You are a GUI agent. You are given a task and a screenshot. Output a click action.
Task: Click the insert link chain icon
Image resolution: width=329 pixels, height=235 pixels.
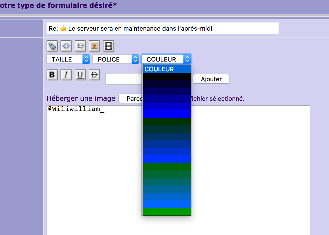[x=52, y=46]
